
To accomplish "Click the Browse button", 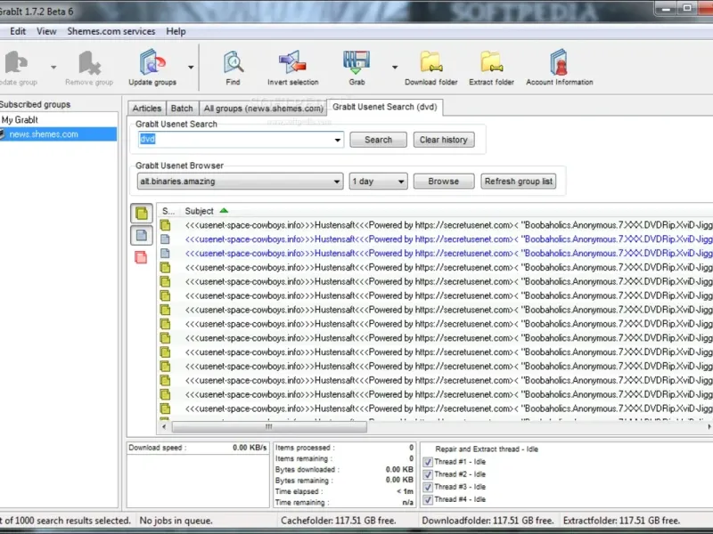I will [x=443, y=182].
